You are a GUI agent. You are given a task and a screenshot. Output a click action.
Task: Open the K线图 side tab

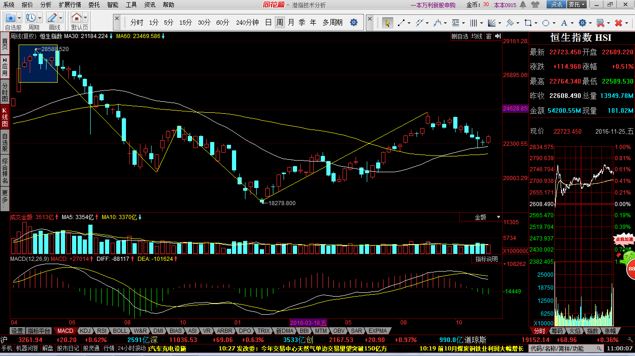point(5,117)
